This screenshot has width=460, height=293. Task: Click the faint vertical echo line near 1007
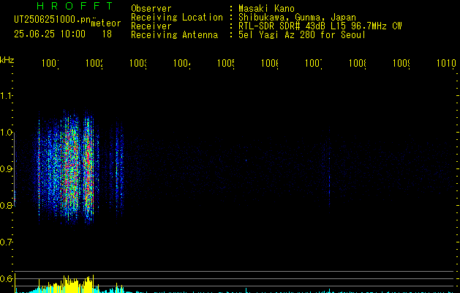[x=329, y=171]
